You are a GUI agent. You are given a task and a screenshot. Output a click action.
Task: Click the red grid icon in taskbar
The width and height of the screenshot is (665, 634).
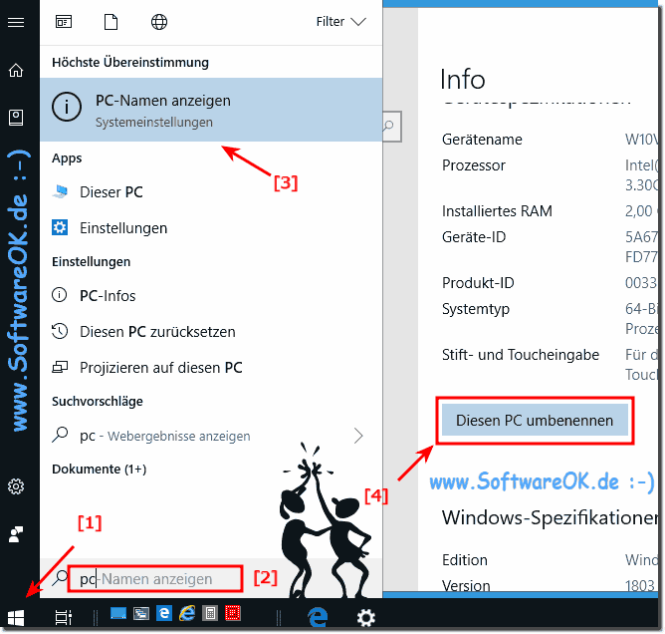coord(233,614)
